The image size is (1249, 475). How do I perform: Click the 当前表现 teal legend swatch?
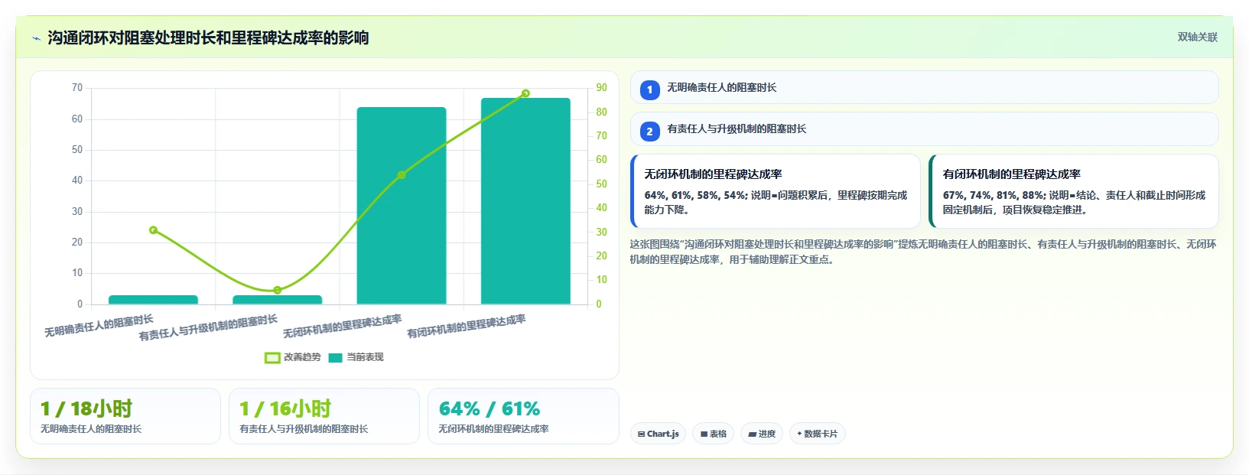click(335, 357)
